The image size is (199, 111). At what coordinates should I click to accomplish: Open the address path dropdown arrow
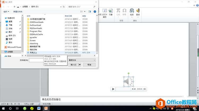61,7
